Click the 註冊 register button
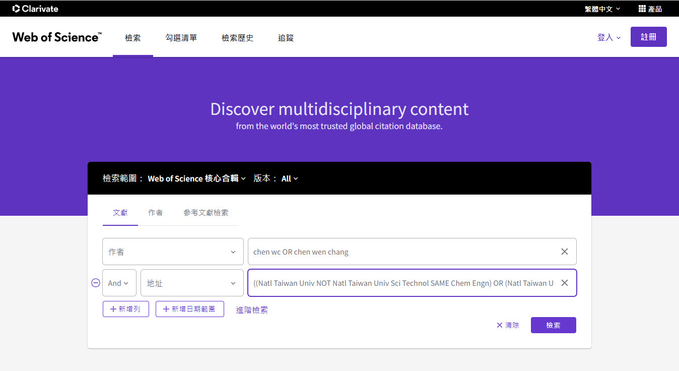The image size is (679, 371). (x=649, y=37)
